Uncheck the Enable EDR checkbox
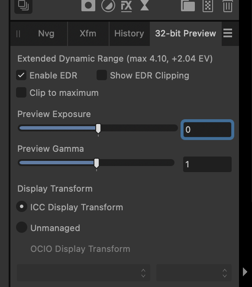 [x=21, y=75]
